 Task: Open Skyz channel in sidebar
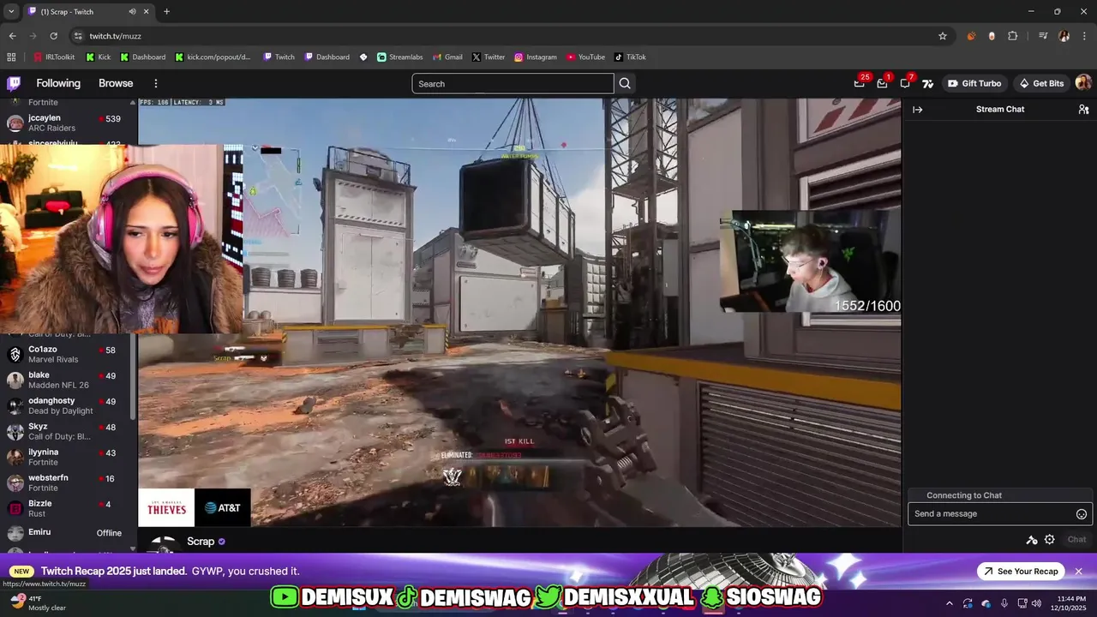coord(67,431)
